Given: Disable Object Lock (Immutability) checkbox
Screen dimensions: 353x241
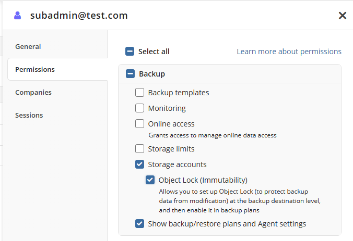Looking at the screenshot, I should 150,180.
